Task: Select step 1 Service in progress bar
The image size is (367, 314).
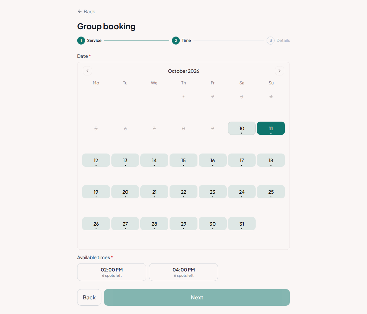Action: (x=89, y=41)
